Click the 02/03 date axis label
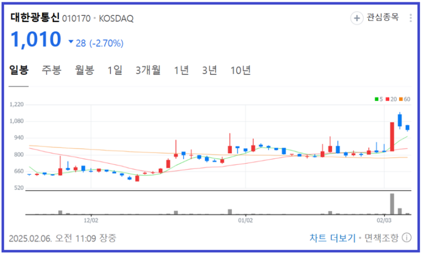 (384, 221)
